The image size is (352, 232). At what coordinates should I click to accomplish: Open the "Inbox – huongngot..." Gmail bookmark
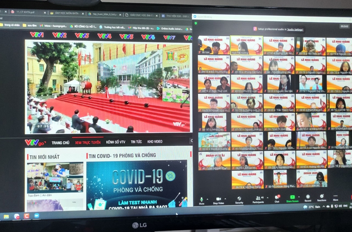pyautogui.click(x=53, y=26)
